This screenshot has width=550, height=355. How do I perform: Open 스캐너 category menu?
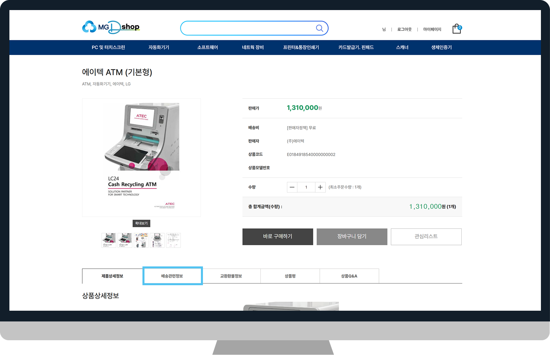[x=402, y=47]
